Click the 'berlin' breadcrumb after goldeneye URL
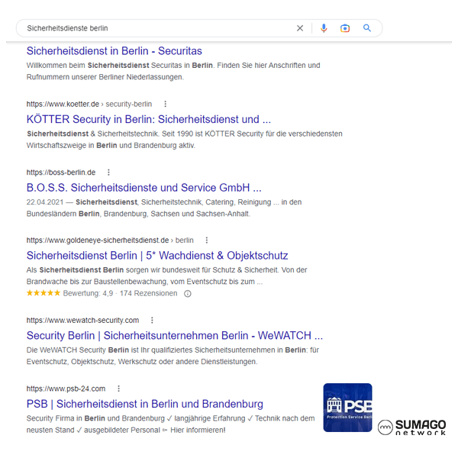The image size is (458, 458). (x=184, y=240)
